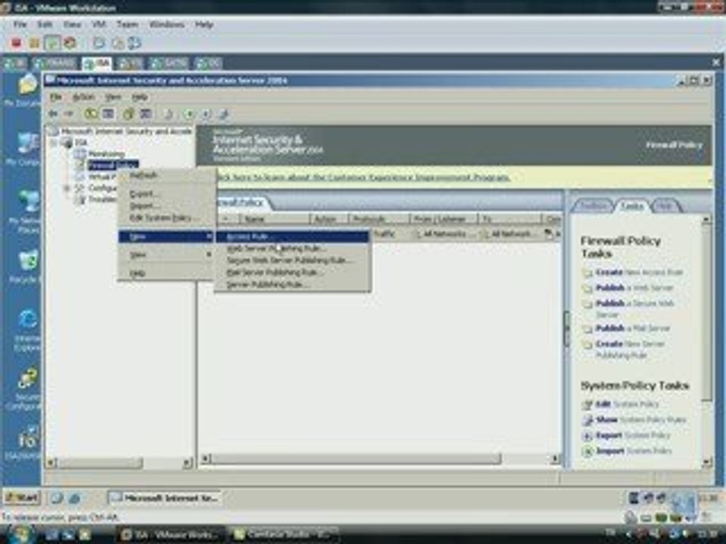This screenshot has height=544, width=726.
Task: Click the Customer Experience Improvement Program link
Action: [x=362, y=178]
